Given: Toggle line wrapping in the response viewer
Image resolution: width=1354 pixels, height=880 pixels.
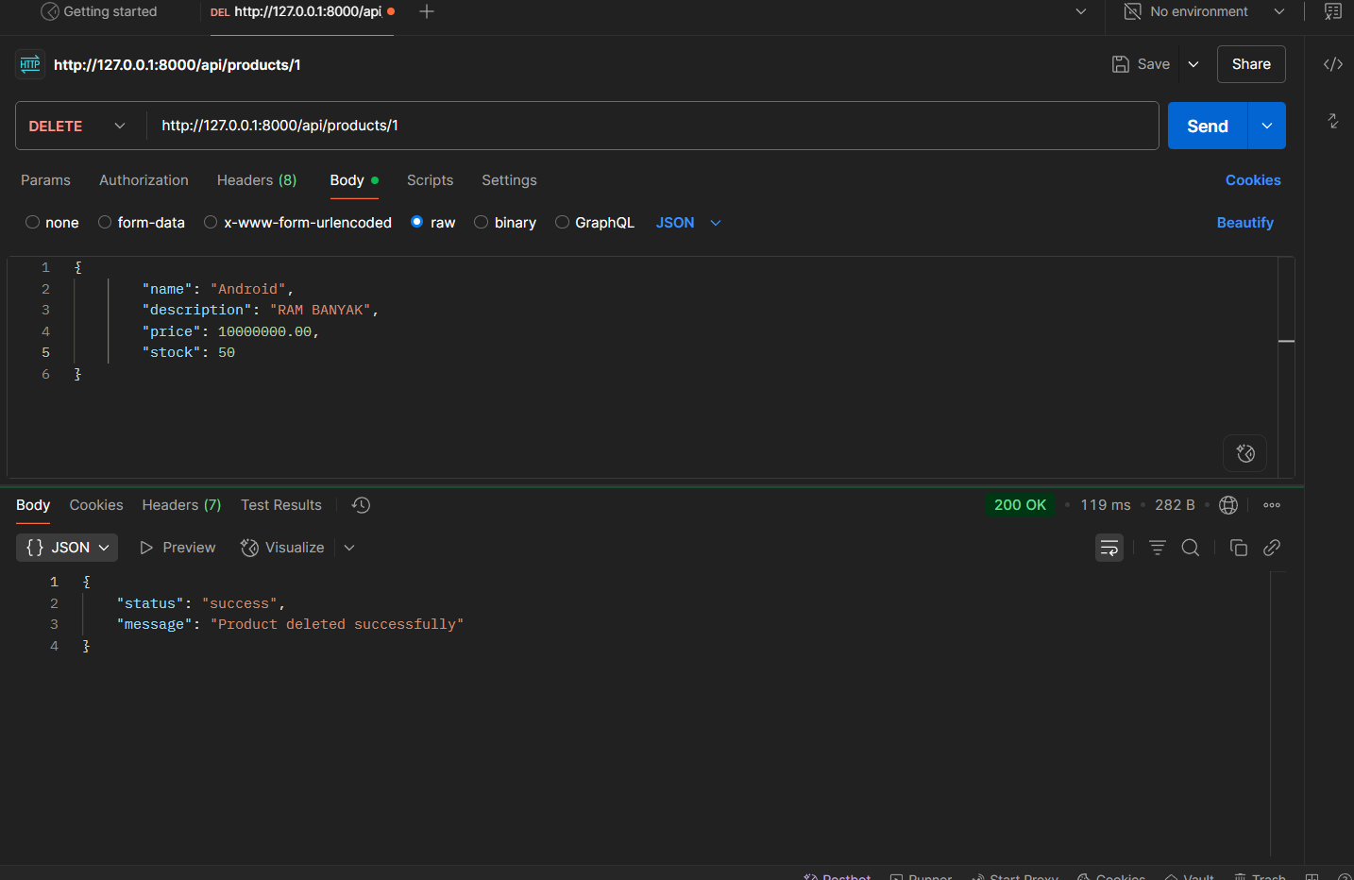Looking at the screenshot, I should [x=1109, y=548].
